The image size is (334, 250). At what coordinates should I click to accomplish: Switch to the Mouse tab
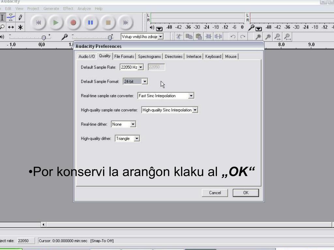(231, 56)
